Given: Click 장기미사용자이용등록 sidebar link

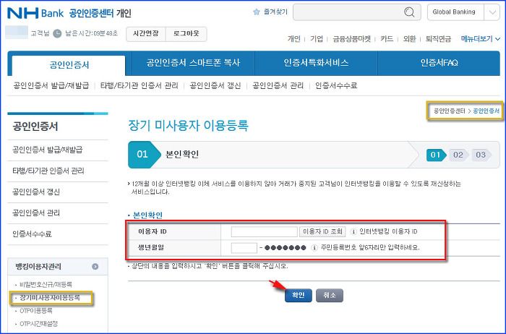Looking at the screenshot, I should 50,298.
